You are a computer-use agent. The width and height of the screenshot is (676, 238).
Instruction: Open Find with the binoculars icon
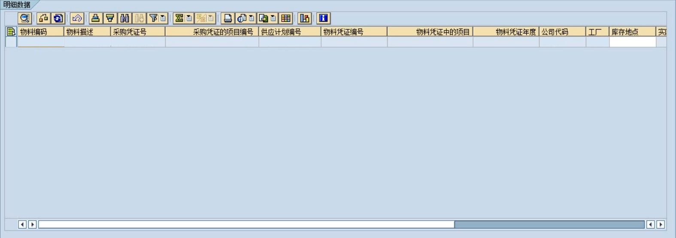click(x=124, y=18)
